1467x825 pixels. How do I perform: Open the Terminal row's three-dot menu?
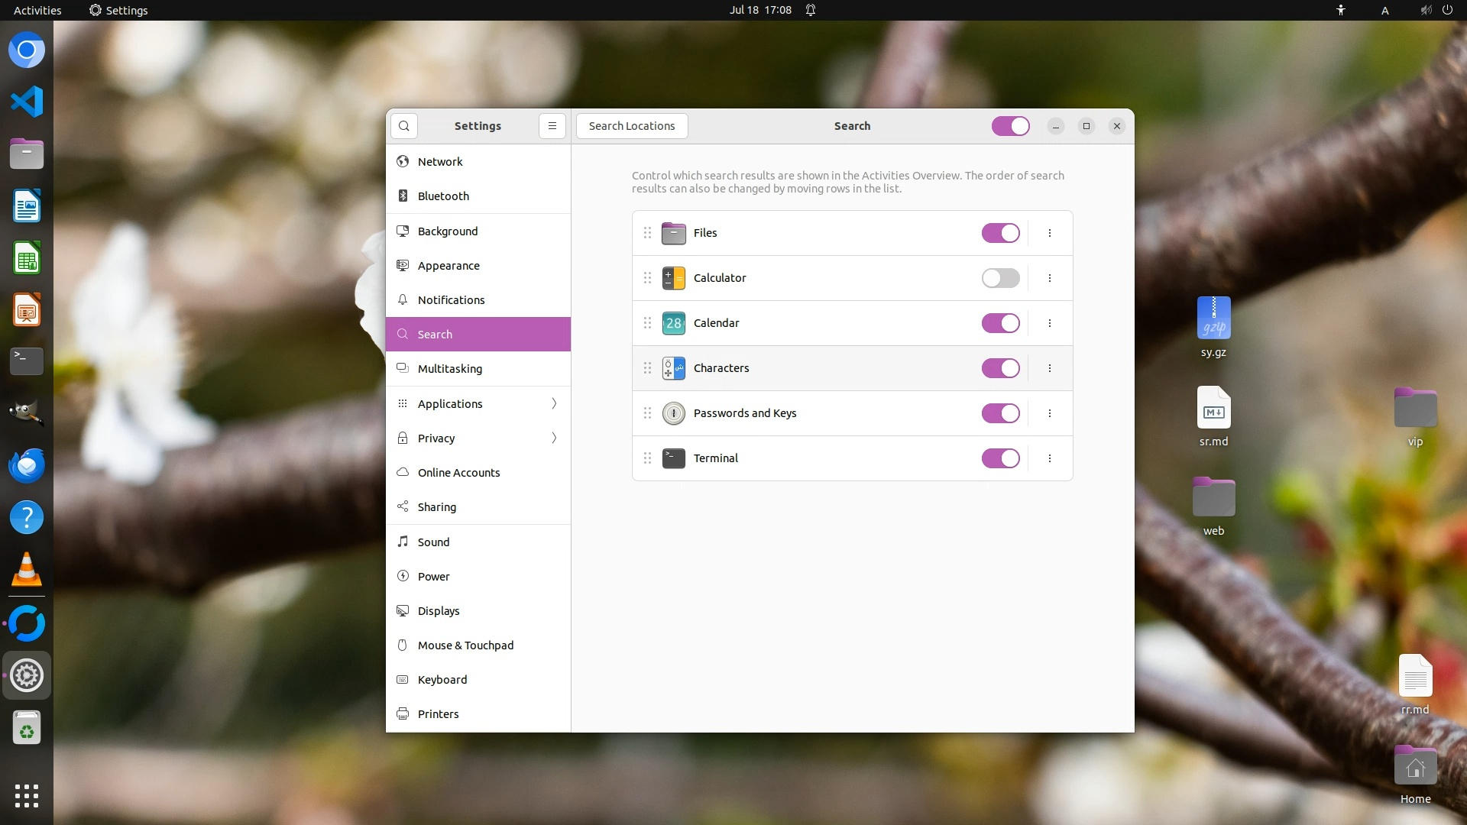(x=1049, y=458)
